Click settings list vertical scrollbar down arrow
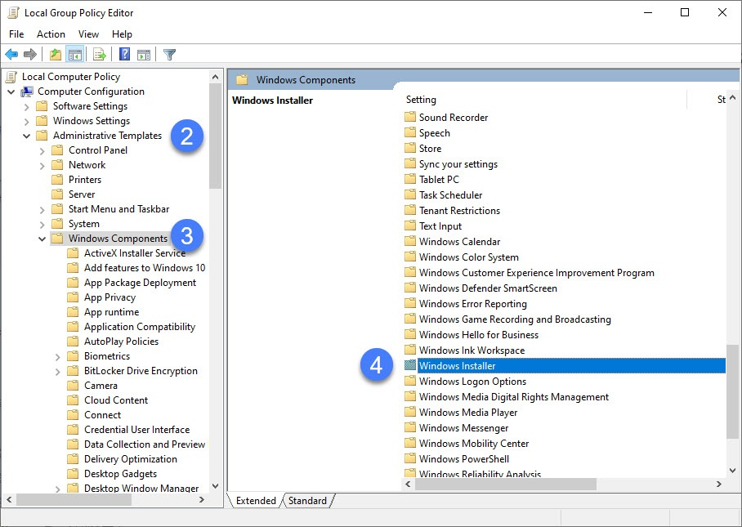 pos(732,471)
